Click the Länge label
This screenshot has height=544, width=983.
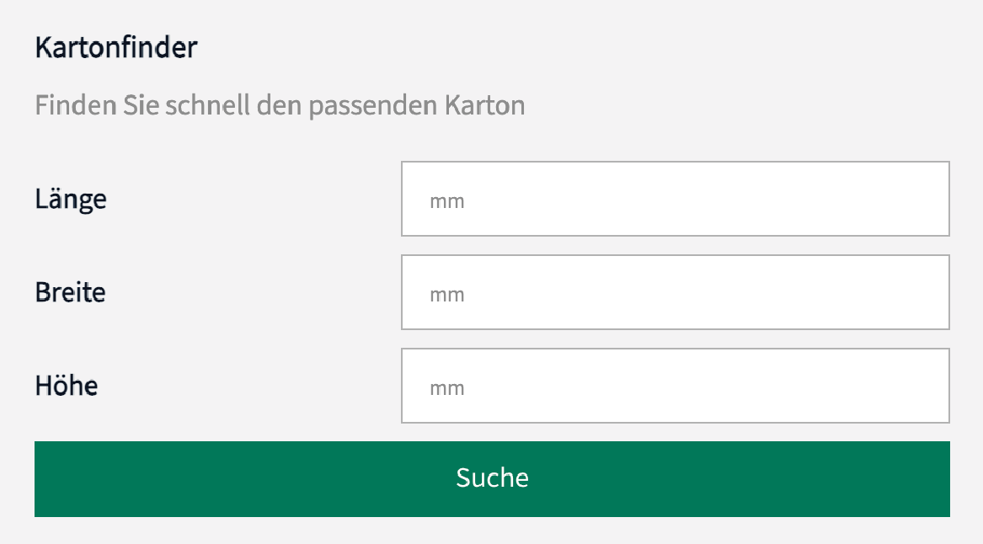point(71,200)
